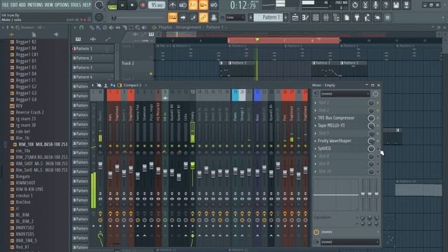Open the Pattern 1 selector dropdown
Viewport: 448px width, 252px height.
click(268, 17)
